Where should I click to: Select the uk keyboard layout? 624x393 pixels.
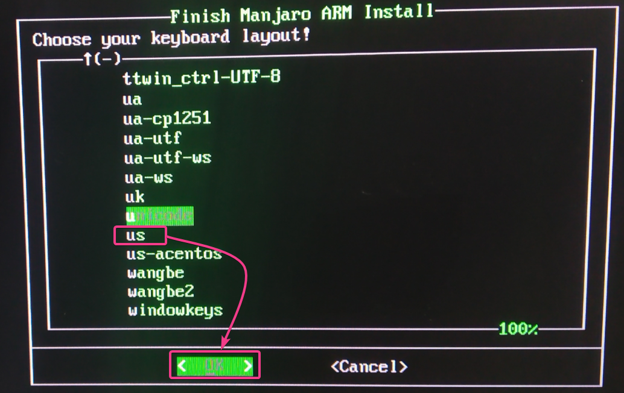135,196
